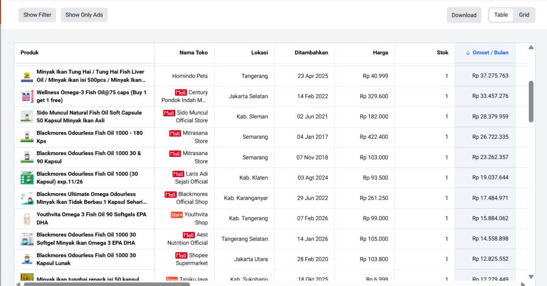Select store name Shopee Supermarket

192,259
